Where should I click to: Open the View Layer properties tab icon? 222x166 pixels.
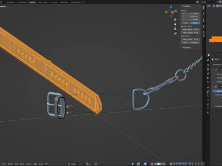click(208, 74)
